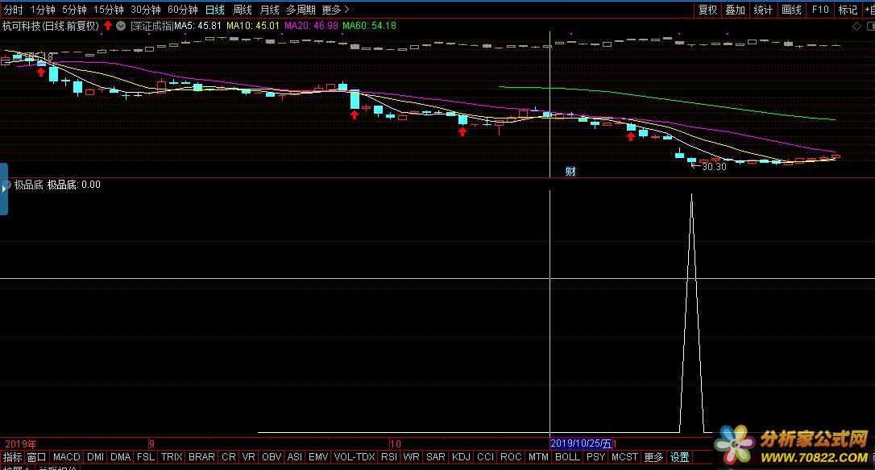Select the DMI indicator
875x470 pixels.
pos(95,457)
